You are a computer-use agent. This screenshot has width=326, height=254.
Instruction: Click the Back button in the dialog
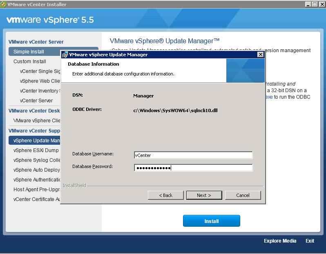pos(165,195)
